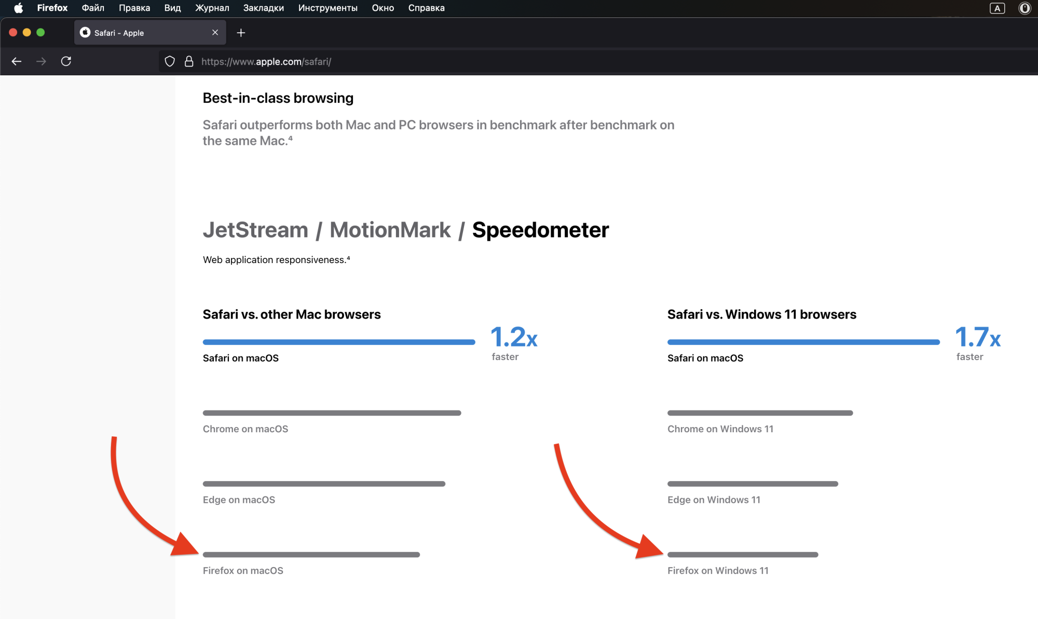The image size is (1038, 619).
Task: Close the Safari - Apple tab
Action: (x=215, y=33)
